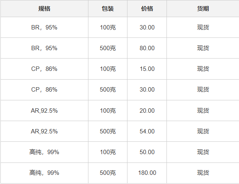The height and width of the screenshot is (184, 239).
Task: Click 500克 in the 80.00 row
Action: [108, 48]
